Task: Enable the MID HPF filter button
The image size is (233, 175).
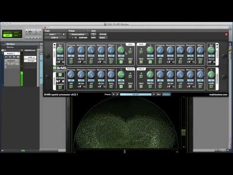Action: (71, 62)
